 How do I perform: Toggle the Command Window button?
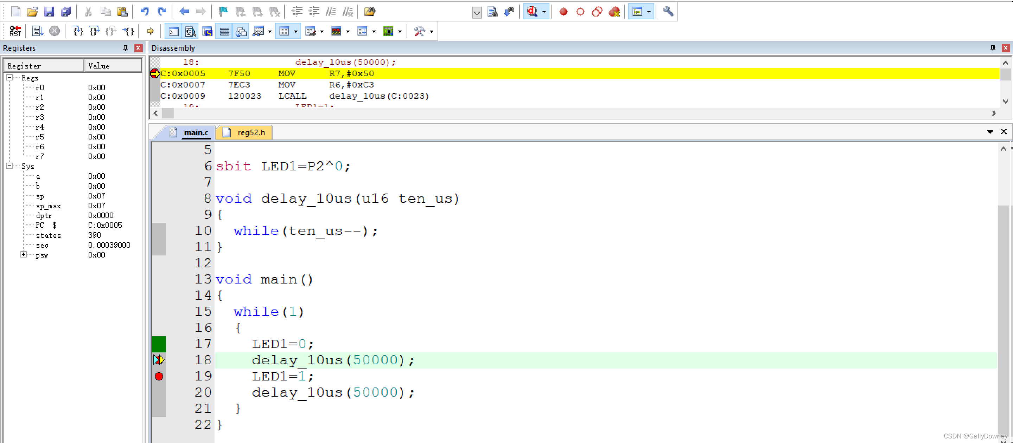coord(173,31)
